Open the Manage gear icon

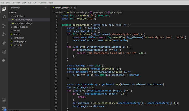pos(4,108)
